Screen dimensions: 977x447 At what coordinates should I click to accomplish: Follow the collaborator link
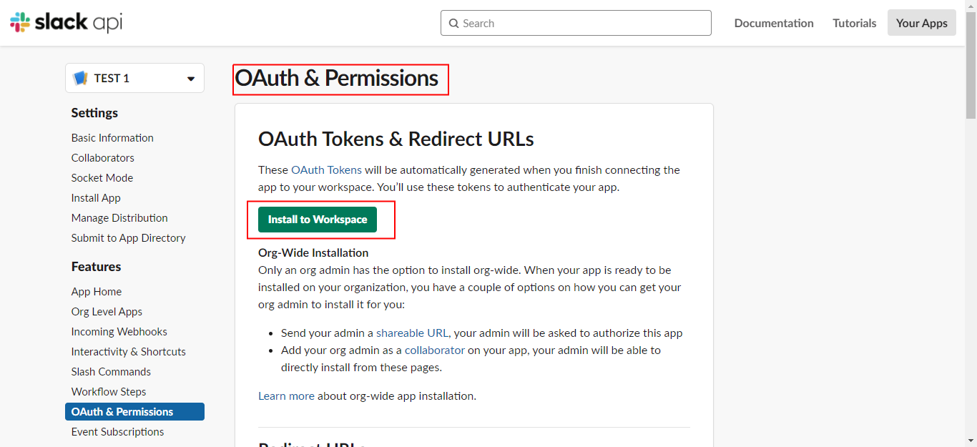click(435, 350)
